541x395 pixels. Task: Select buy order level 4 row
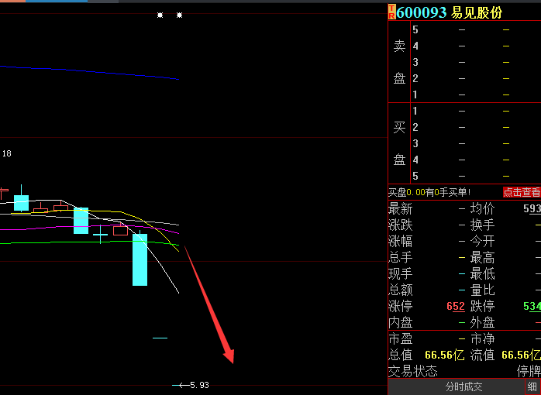(476, 160)
